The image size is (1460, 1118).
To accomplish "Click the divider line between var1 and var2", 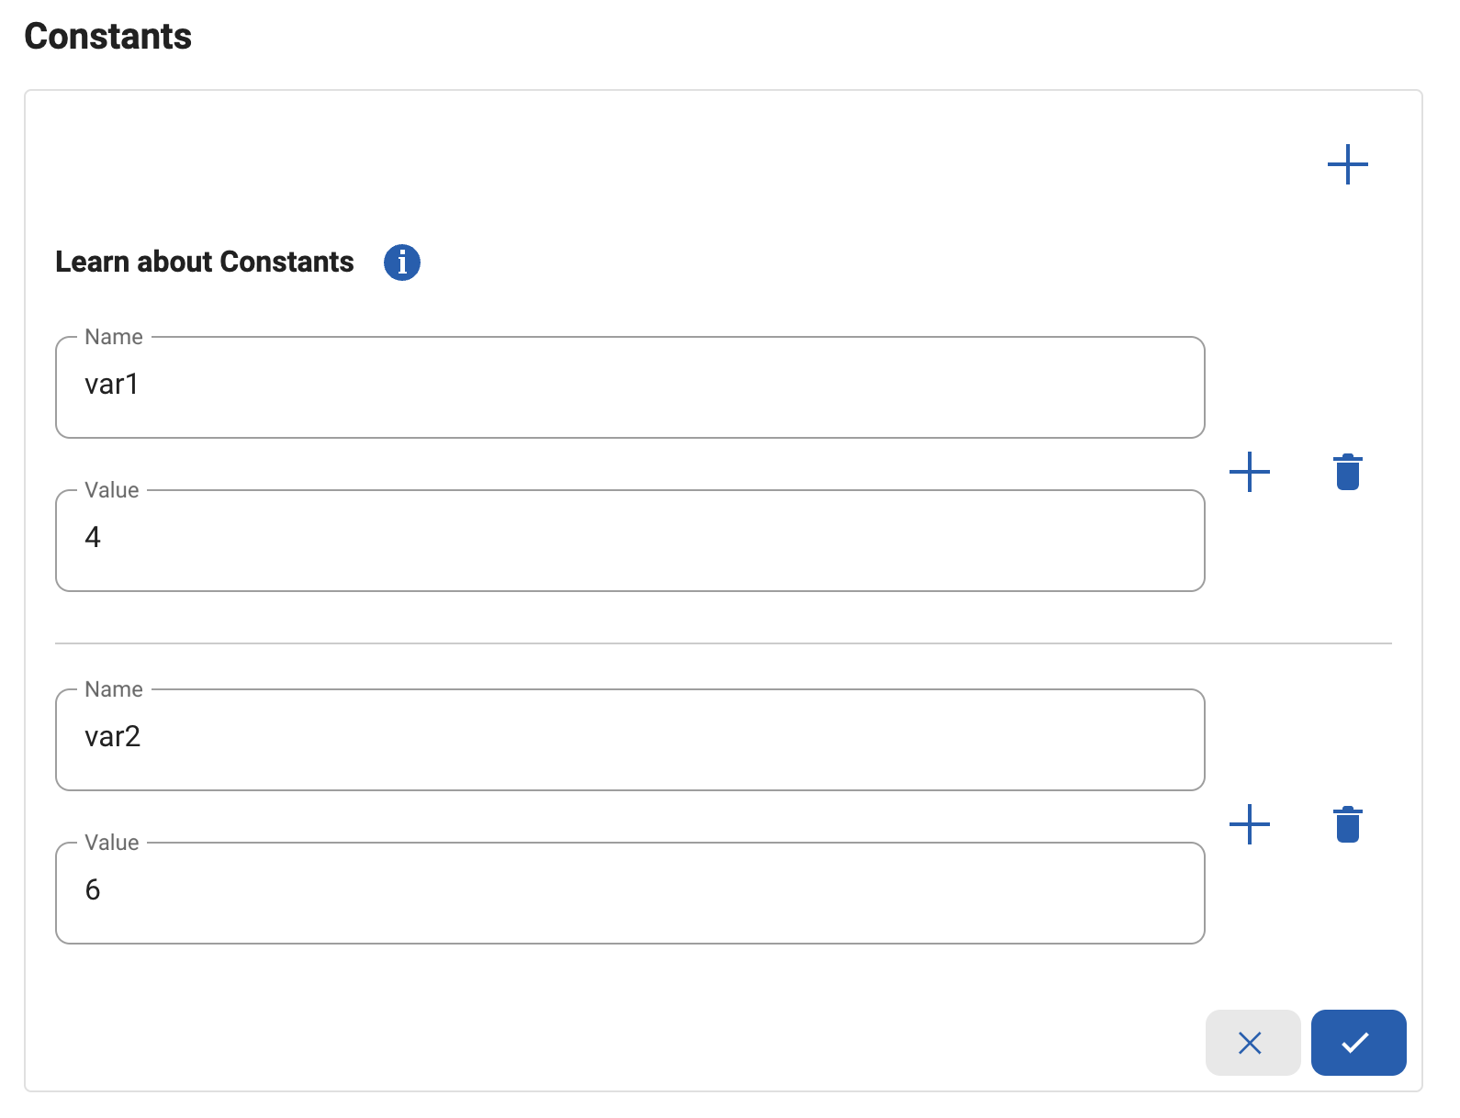I will (723, 643).
